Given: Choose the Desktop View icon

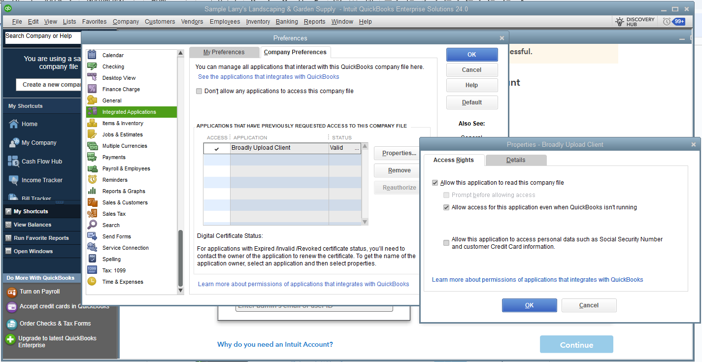Looking at the screenshot, I should click(92, 78).
